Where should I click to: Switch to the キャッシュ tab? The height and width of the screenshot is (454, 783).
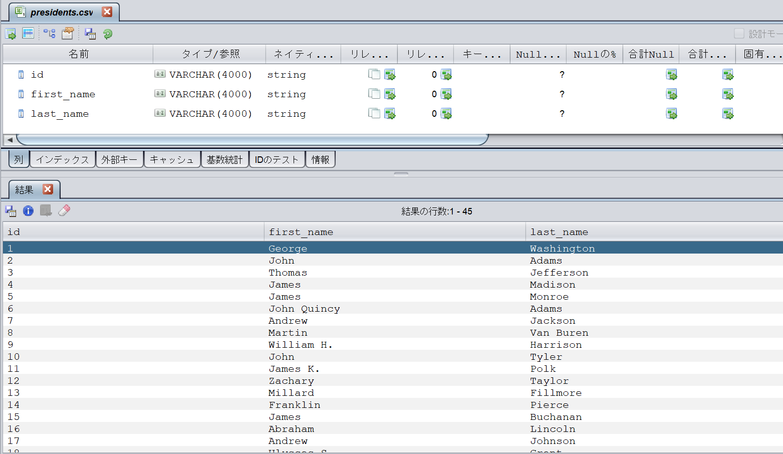pyautogui.click(x=172, y=159)
